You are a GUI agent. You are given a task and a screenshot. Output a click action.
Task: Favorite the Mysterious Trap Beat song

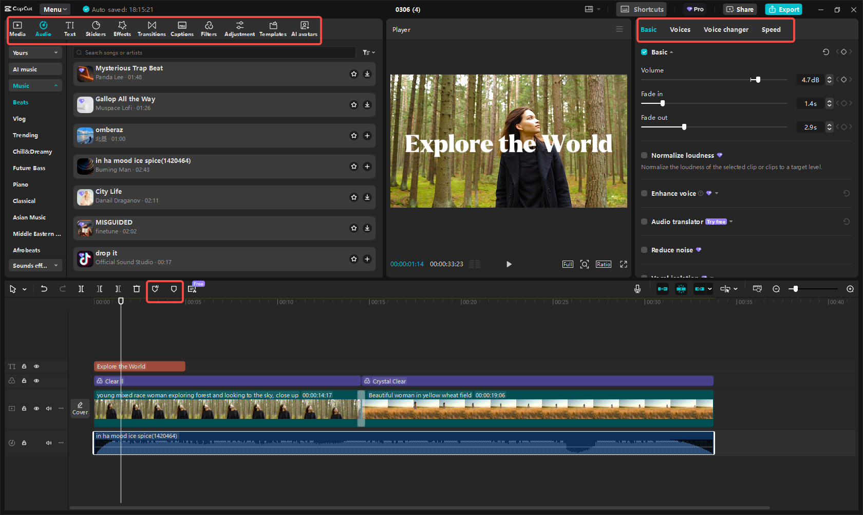tap(354, 74)
